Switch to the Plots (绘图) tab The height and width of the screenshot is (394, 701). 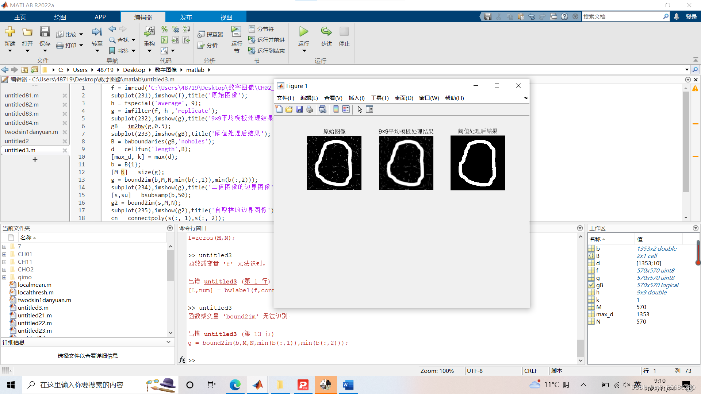(x=60, y=17)
